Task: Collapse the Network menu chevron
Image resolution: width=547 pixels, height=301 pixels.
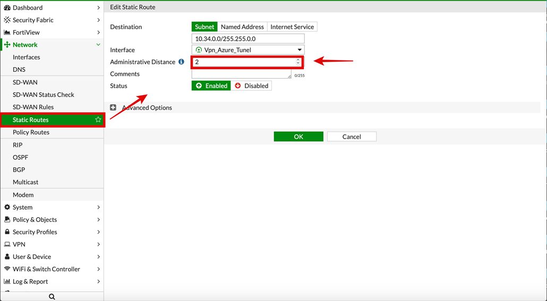Action: pos(98,45)
